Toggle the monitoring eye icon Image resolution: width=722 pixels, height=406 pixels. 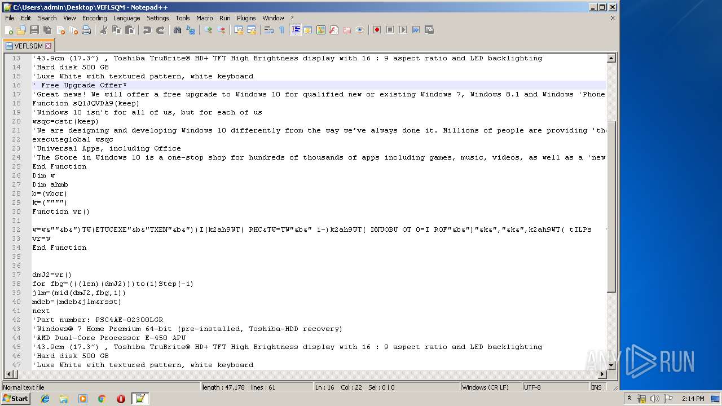pyautogui.click(x=360, y=30)
